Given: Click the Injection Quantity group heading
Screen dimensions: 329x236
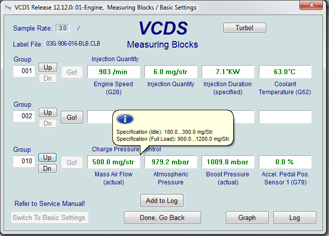Looking at the screenshot, I should (x=115, y=59).
